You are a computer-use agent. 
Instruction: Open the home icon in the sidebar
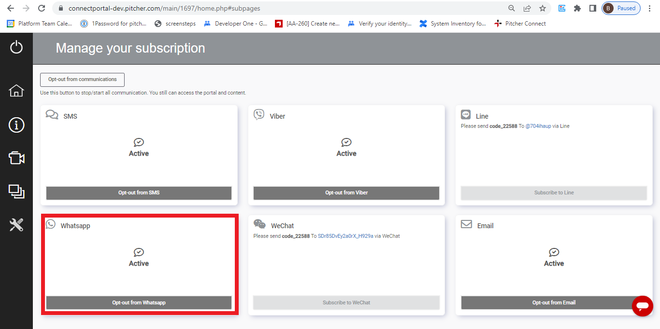pos(16,91)
